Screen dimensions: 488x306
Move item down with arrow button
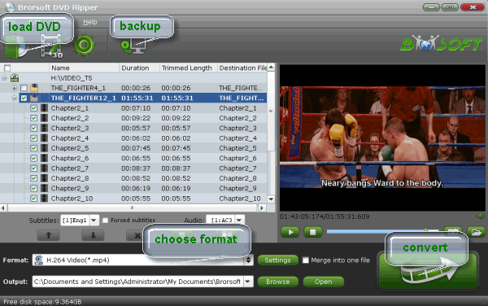click(x=93, y=236)
